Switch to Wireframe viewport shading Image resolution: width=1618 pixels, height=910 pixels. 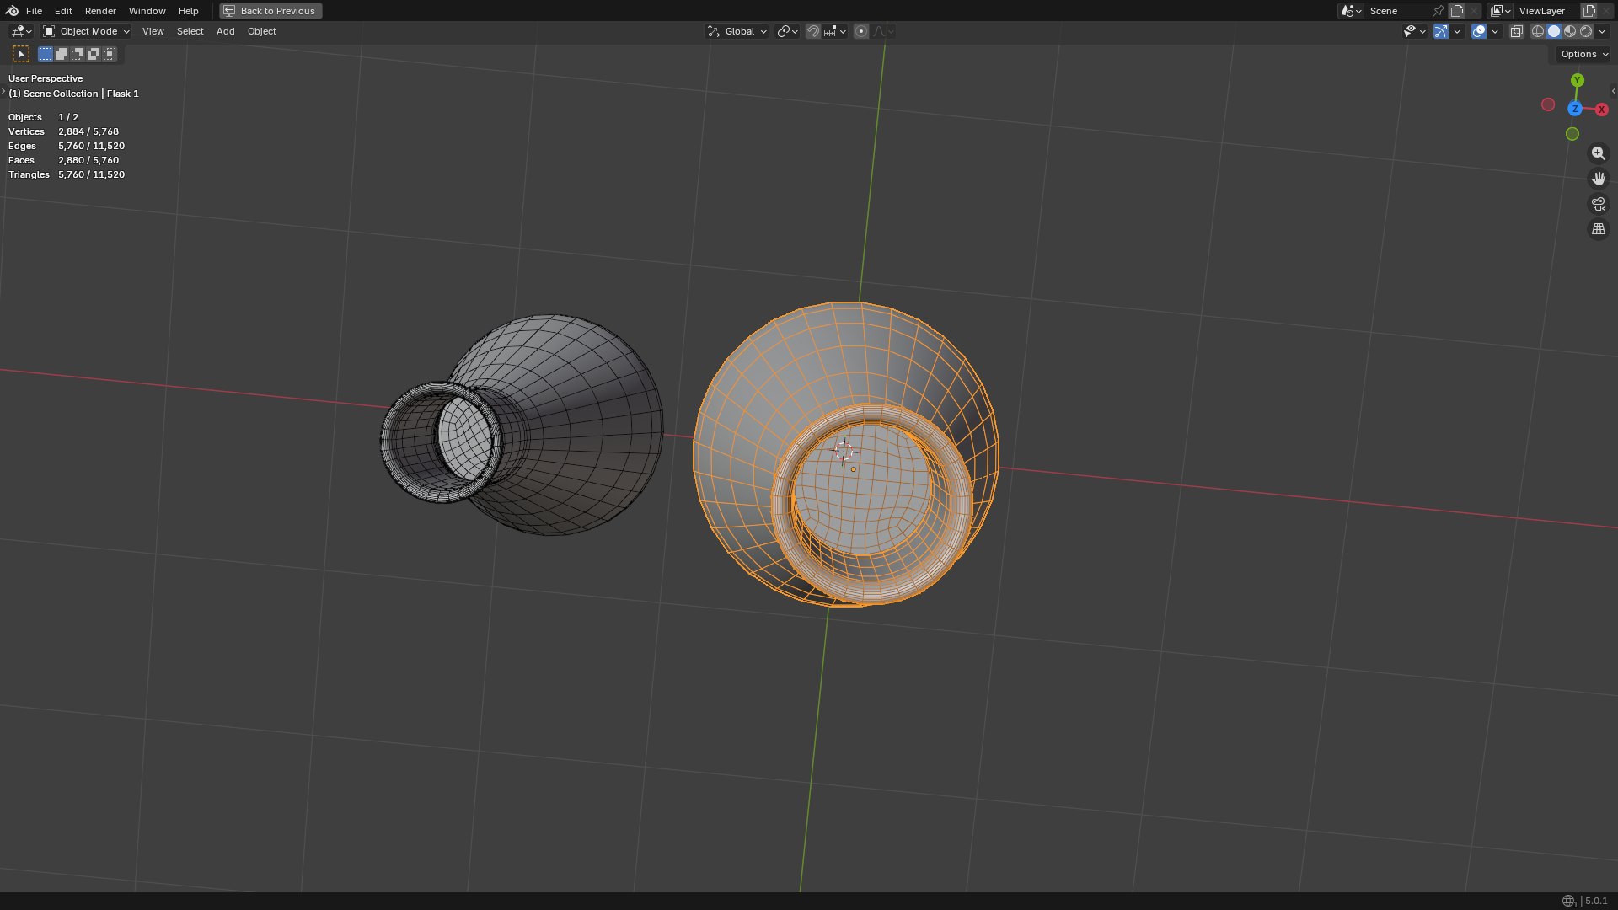point(1538,31)
